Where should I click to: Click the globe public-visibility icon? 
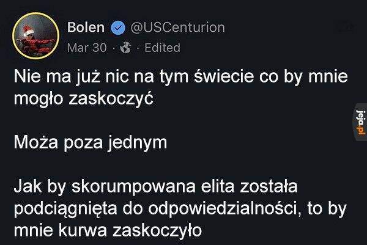tap(125, 48)
